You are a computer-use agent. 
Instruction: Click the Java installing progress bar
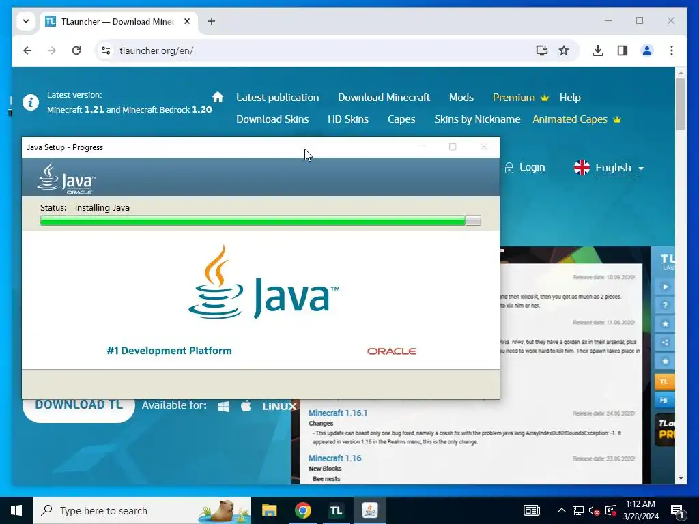(x=260, y=220)
